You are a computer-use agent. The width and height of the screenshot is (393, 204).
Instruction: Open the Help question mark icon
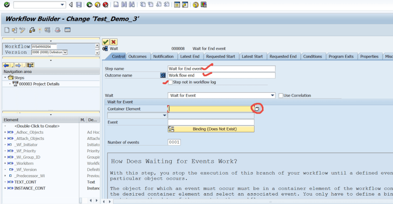(196, 5)
